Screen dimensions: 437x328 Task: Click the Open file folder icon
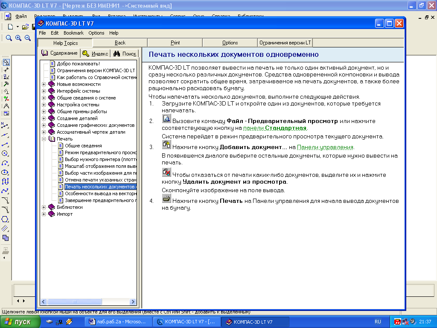click(25, 27)
